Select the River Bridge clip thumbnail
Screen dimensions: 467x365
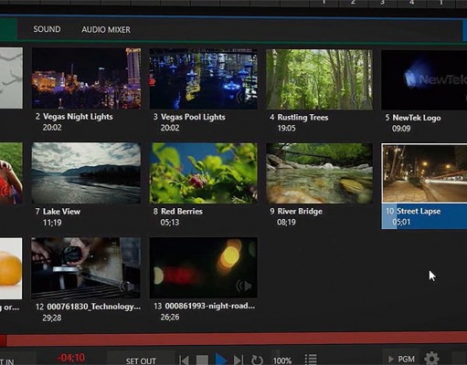[x=319, y=173]
